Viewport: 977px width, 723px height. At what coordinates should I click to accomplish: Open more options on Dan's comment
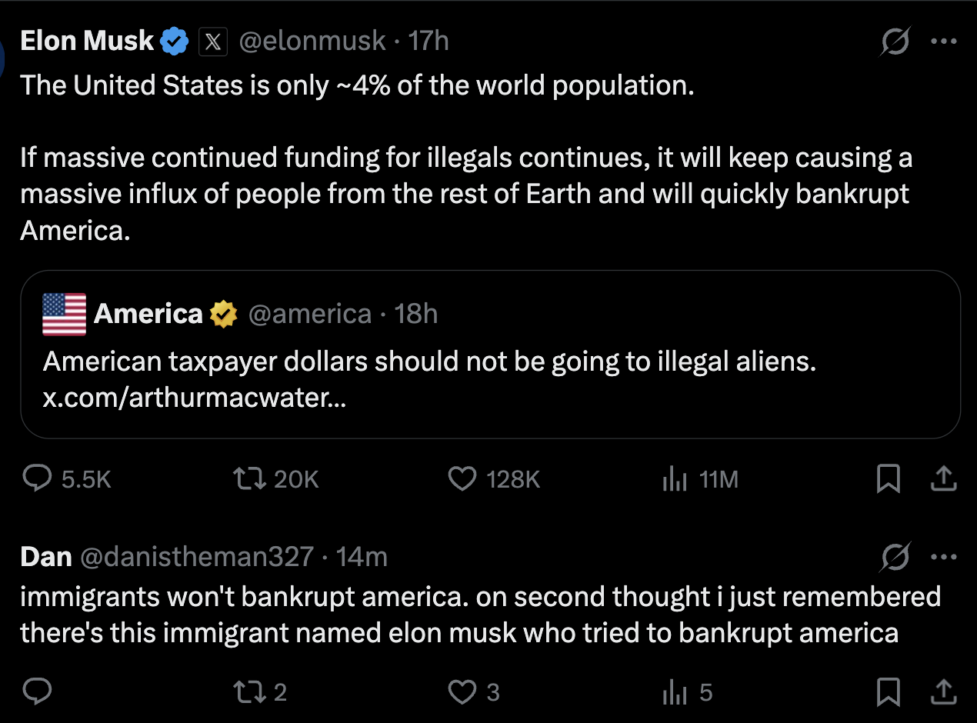tap(943, 557)
